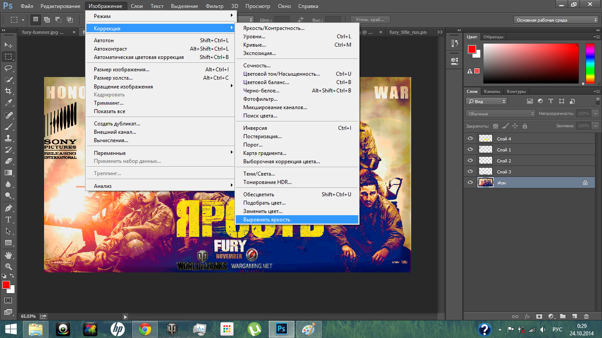Change the screen mode
Screen dimensions: 602x338
pyautogui.click(x=8, y=312)
